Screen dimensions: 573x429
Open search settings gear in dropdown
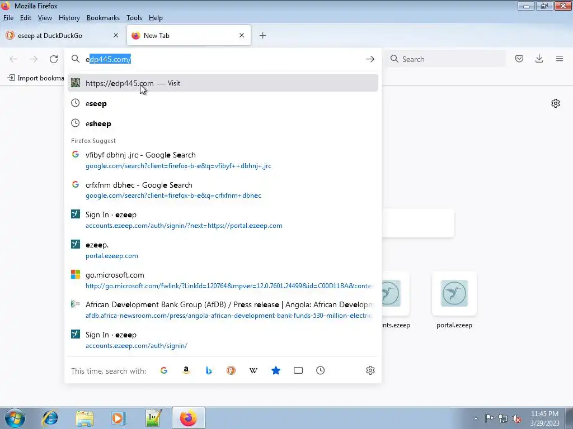pyautogui.click(x=370, y=370)
